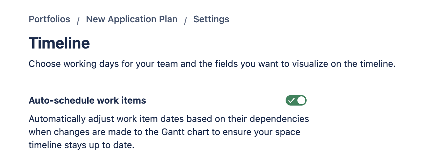This screenshot has width=423, height=158.
Task: Click the line mentioning the Gantt chart
Action: point(165,132)
